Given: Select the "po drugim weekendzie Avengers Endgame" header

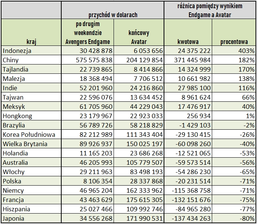Looking at the screenshot, I should coord(88,33).
